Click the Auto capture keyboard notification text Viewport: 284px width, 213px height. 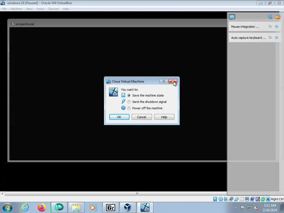point(248,38)
